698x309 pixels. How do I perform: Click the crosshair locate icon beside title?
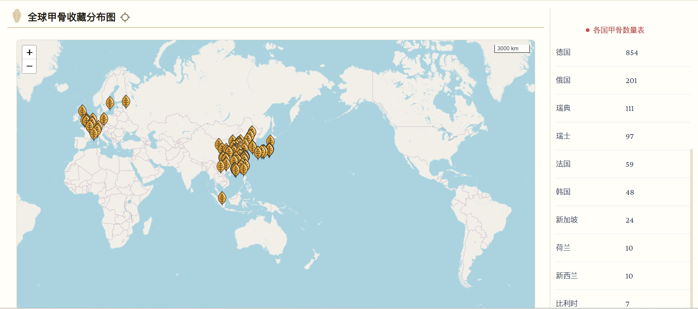pos(125,17)
